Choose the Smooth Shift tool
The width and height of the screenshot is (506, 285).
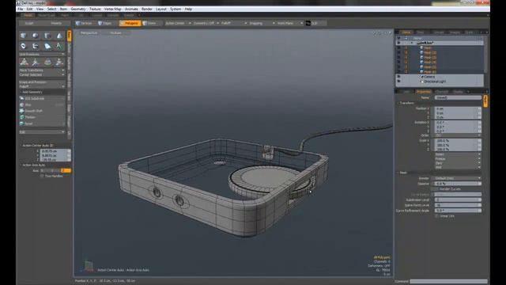[x=42, y=111]
